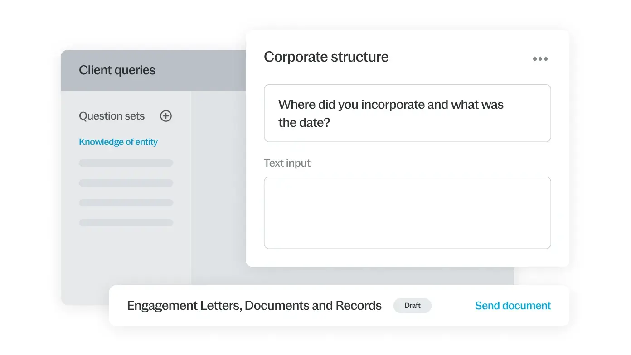Click the Draft status badge
This screenshot has height=355, width=631.
click(412, 306)
